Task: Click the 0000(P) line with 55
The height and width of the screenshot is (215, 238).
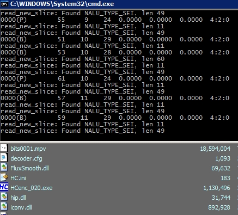Action: [115, 20]
